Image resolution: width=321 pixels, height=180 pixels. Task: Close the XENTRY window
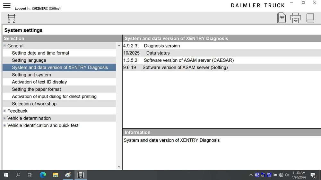(315, 3)
